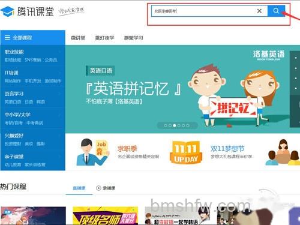Image resolution: width=300 pixels, height=225 pixels.
Task: Select the active third carousel dot
Action: coord(175,125)
